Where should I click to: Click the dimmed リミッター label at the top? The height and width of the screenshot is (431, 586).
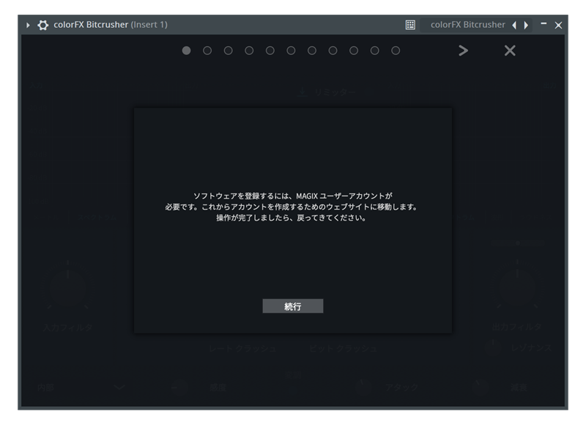(335, 92)
